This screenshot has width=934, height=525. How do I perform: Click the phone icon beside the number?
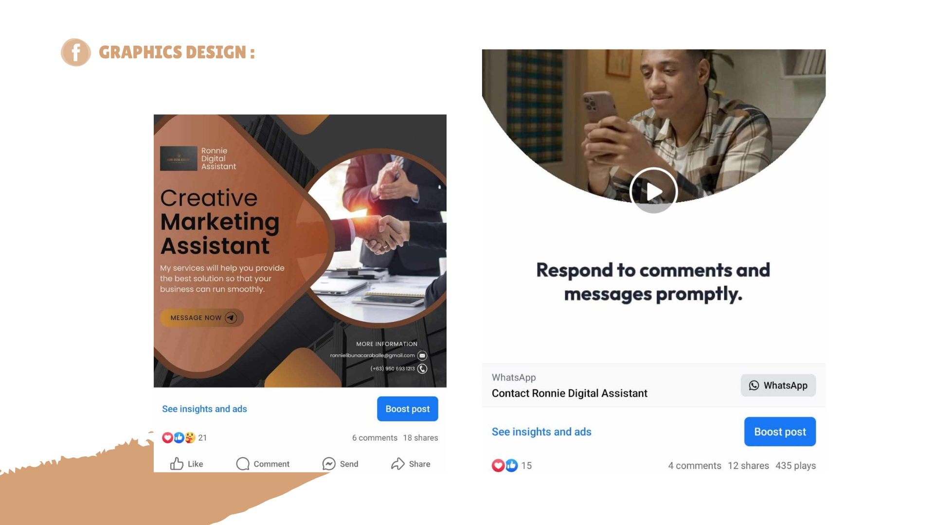tap(422, 368)
